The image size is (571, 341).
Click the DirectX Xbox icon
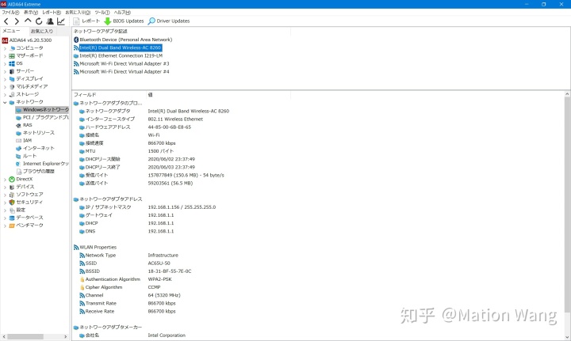click(x=12, y=179)
